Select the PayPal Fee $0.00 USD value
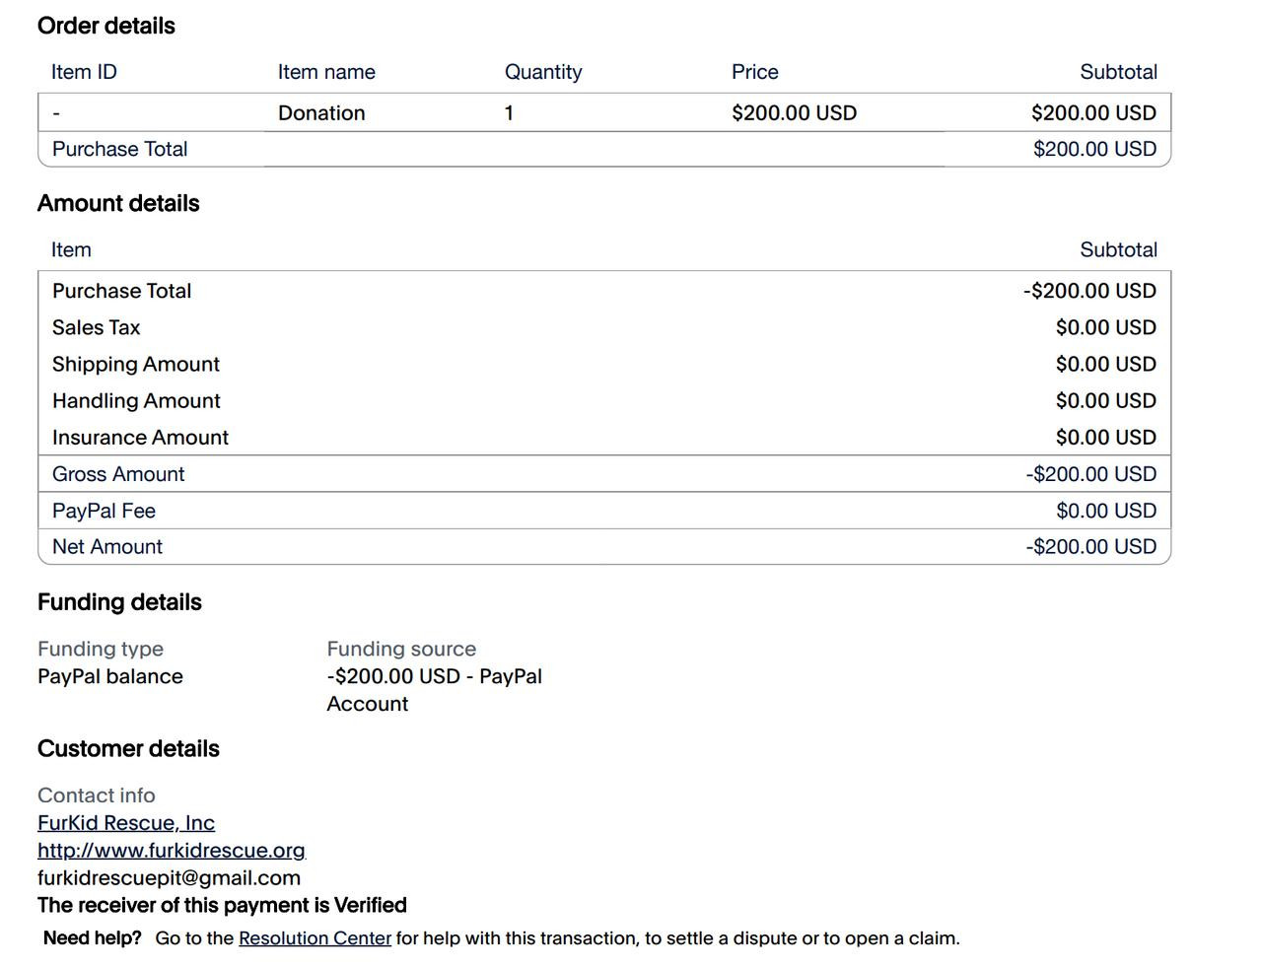The width and height of the screenshot is (1262, 969). 1106,511
